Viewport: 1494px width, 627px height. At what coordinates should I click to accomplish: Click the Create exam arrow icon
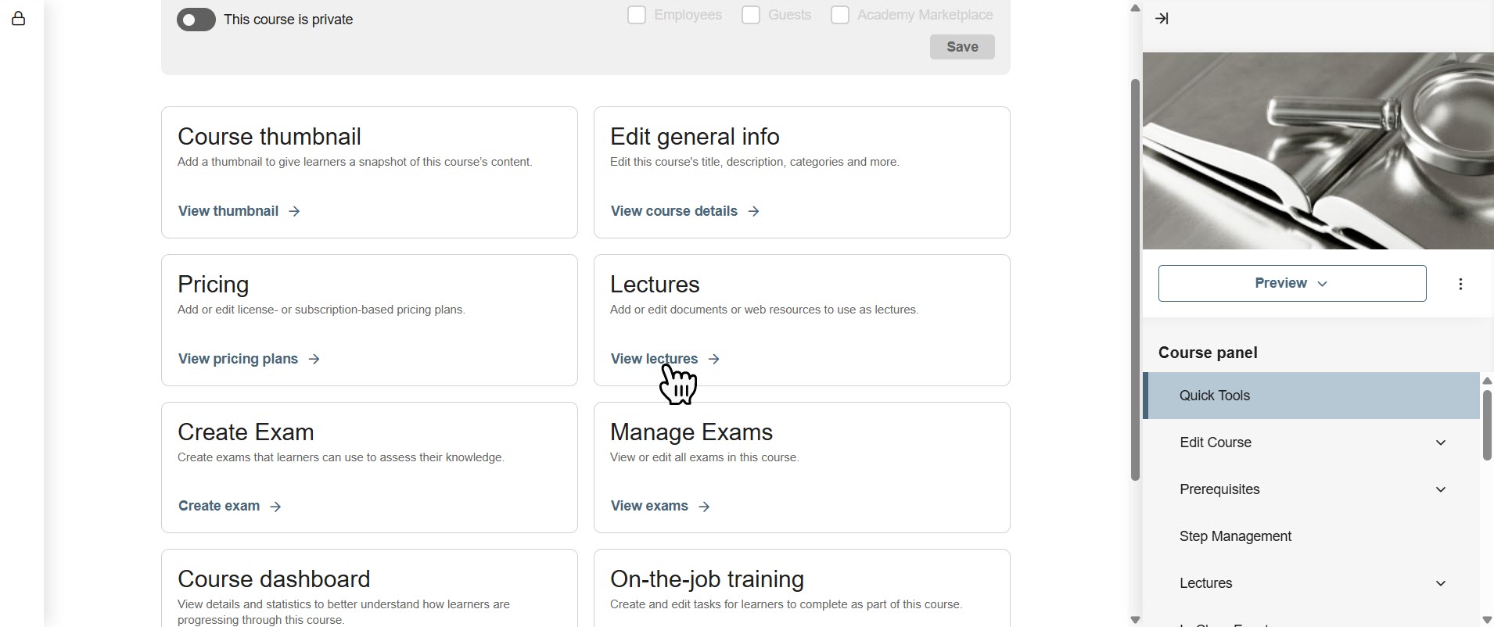point(275,506)
